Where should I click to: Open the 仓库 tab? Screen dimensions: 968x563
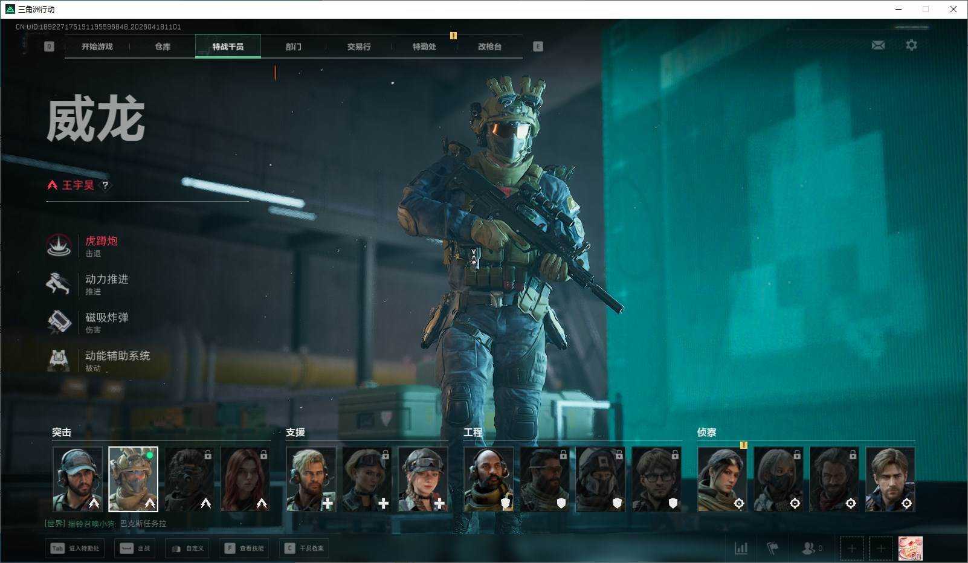tap(163, 47)
